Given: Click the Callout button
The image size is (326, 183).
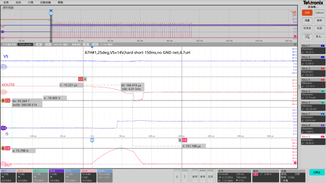Looking at the screenshot, I should pos(319,13).
